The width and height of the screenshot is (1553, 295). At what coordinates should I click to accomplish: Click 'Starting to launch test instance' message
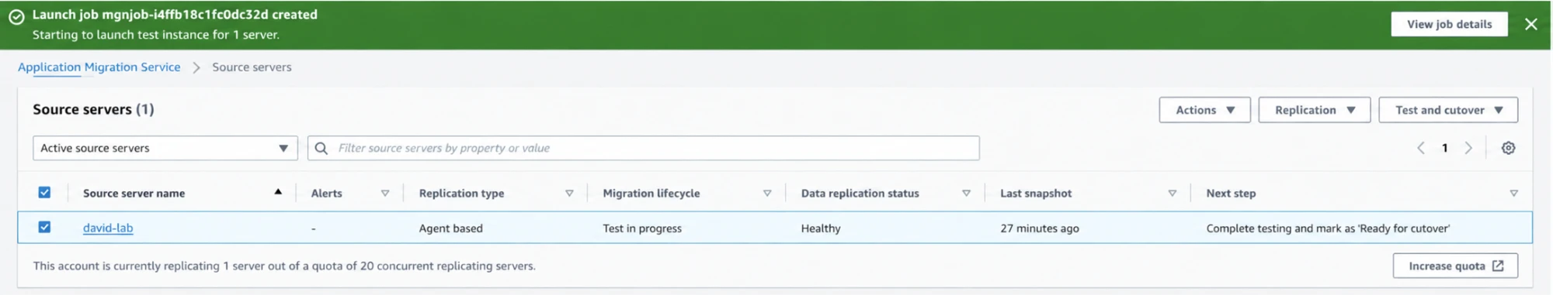(x=156, y=35)
